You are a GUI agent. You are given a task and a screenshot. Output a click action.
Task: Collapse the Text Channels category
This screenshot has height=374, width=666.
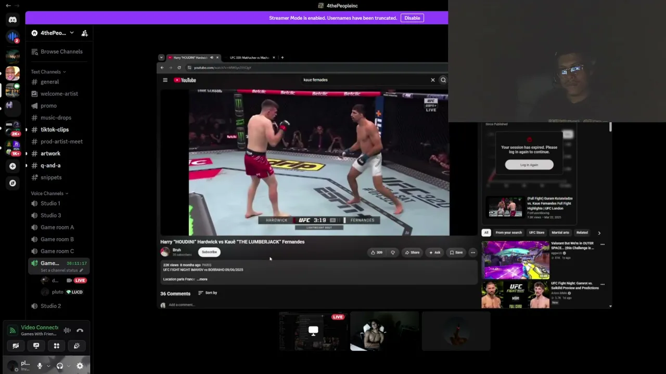point(48,72)
